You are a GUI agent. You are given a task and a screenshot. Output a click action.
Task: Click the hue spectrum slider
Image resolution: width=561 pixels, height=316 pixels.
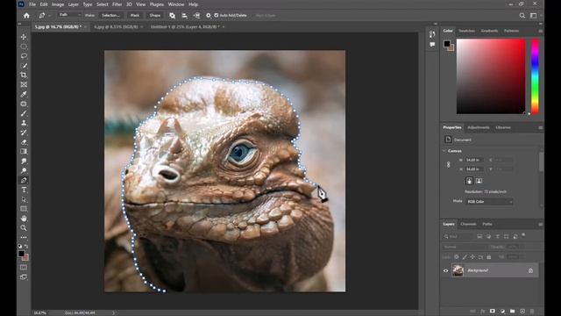[x=535, y=76]
